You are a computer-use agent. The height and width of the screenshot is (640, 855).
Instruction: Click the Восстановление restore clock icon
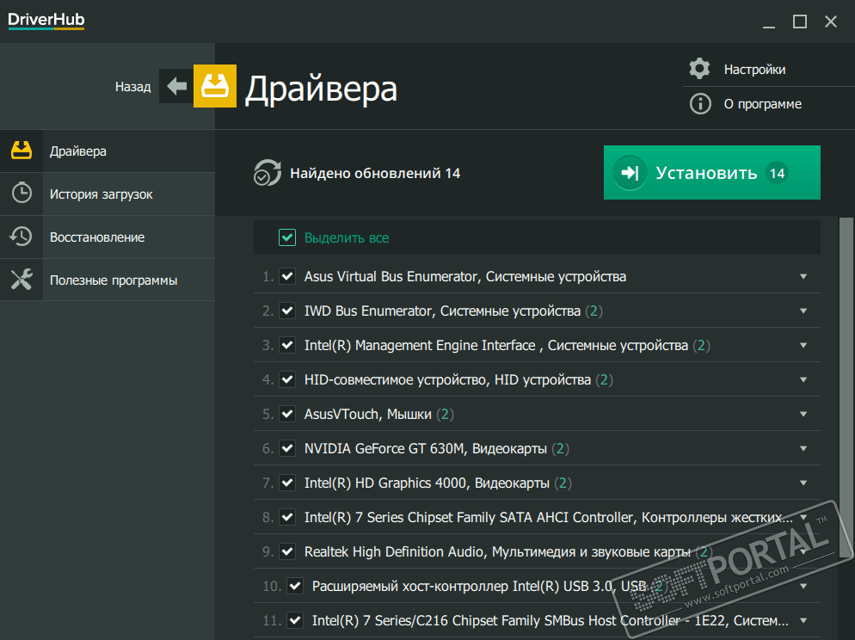click(x=22, y=237)
